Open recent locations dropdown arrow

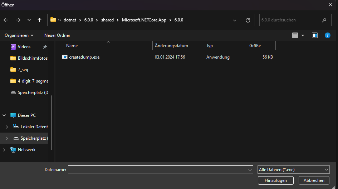pyautogui.click(x=29, y=20)
